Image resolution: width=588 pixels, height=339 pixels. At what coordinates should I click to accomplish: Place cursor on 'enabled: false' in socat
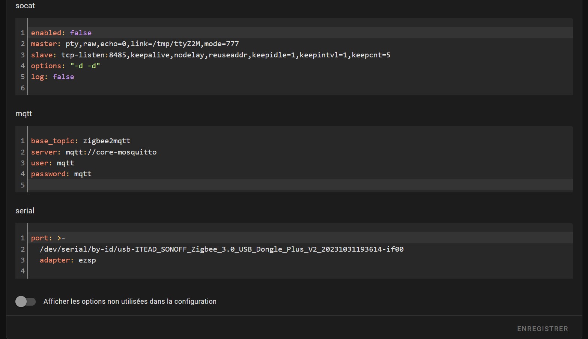coord(61,33)
